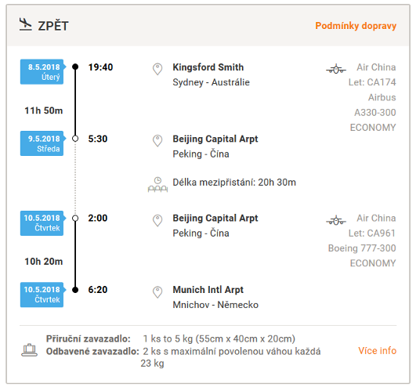
Task: Click the Délka mezipřistání 20h 30m text
Action: coord(234,183)
